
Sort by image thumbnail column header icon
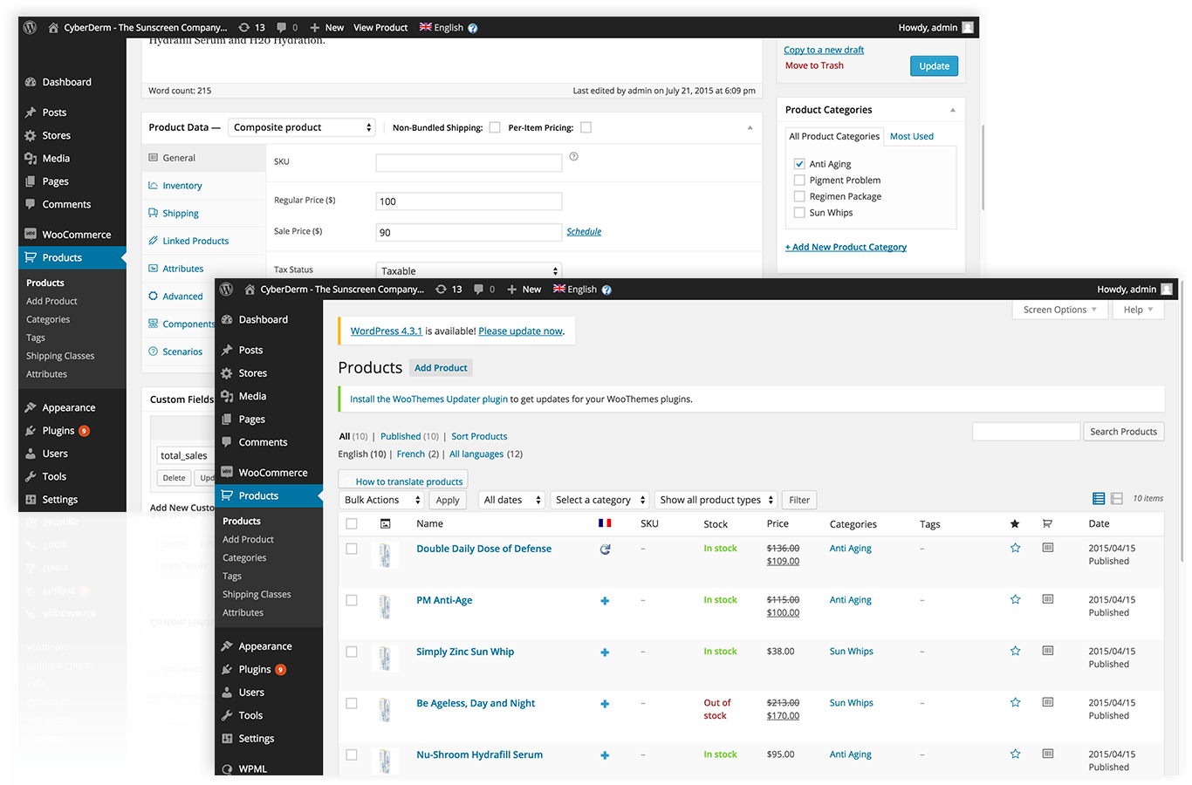(386, 523)
